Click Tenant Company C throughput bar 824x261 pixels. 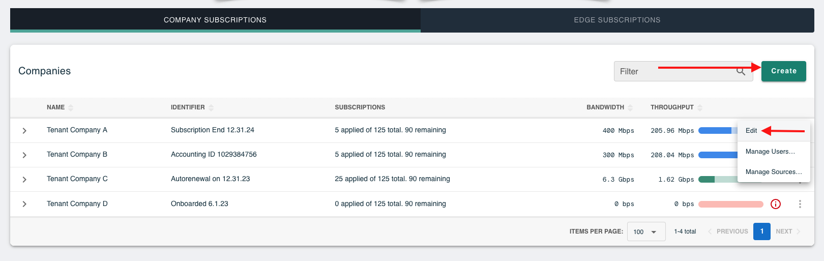click(718, 180)
